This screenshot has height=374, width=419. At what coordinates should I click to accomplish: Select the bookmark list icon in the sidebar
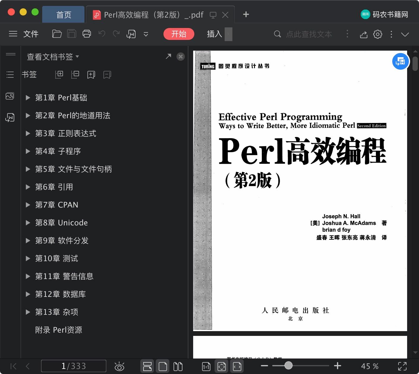pyautogui.click(x=10, y=74)
